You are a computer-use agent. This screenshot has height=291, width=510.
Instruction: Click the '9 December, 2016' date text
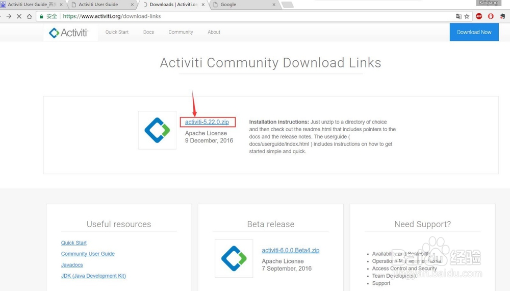coord(209,140)
